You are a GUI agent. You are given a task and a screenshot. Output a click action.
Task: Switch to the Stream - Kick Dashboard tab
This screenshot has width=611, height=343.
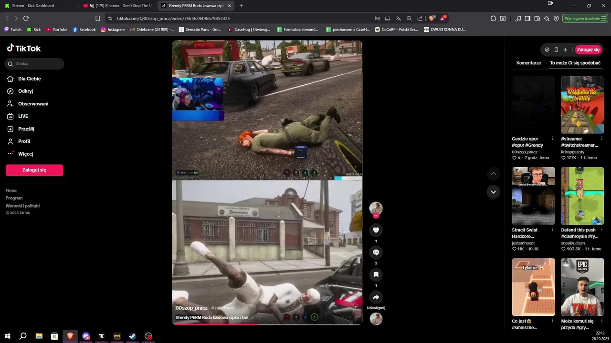[x=38, y=6]
